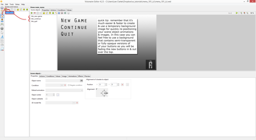Open the Characters section in left sidebar
This screenshot has width=256, height=140.
pos(2,20)
